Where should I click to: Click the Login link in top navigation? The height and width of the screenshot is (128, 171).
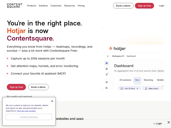point(161,6)
